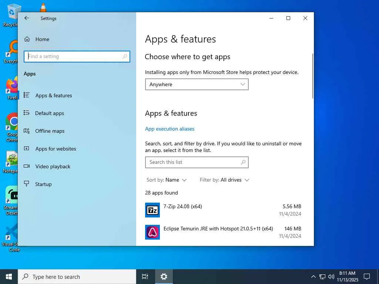The width and height of the screenshot is (379, 284).
Task: Open network status tray icon
Action: (322, 277)
